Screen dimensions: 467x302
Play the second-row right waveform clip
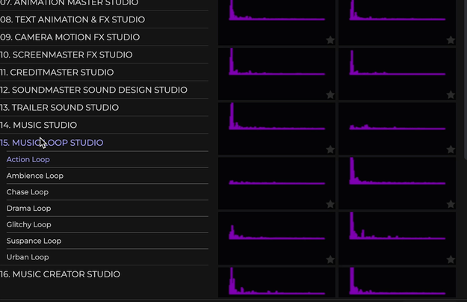397,74
